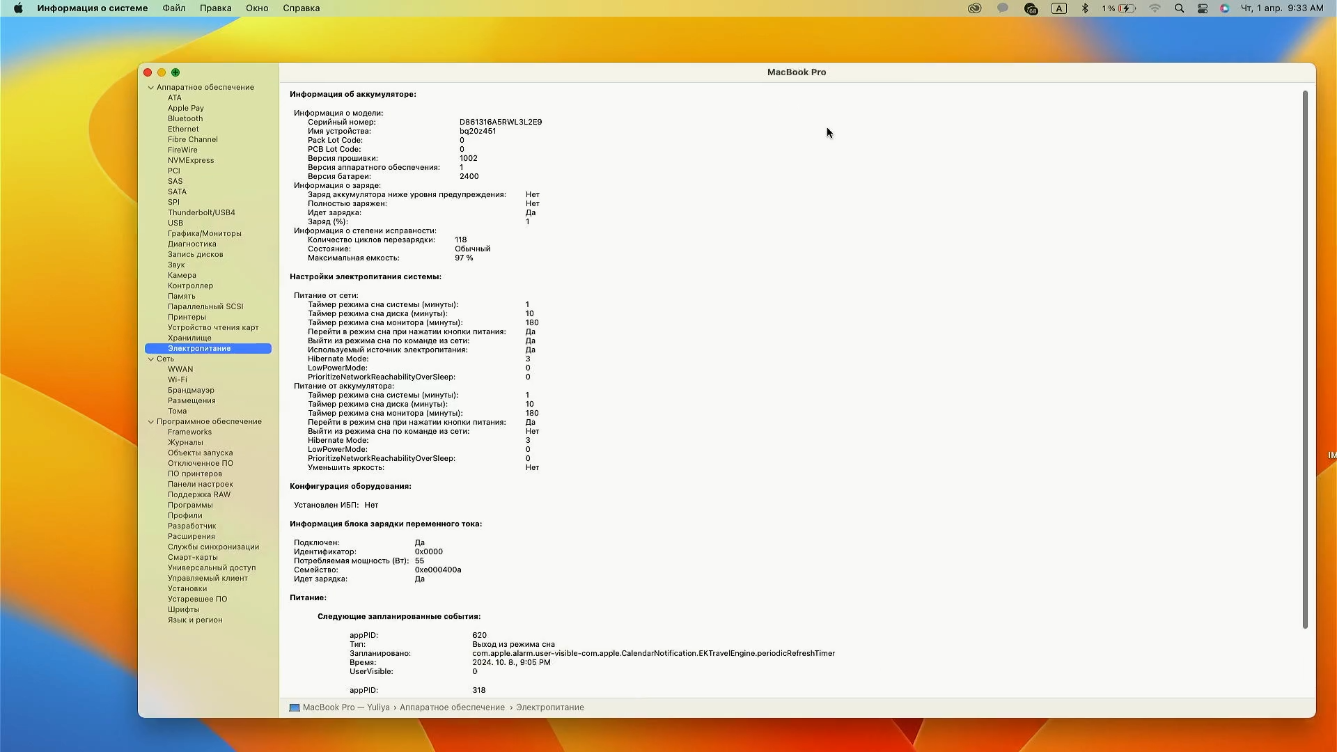1337x752 pixels.
Task: Click the Creative Cloud menu bar icon
Action: point(974,8)
